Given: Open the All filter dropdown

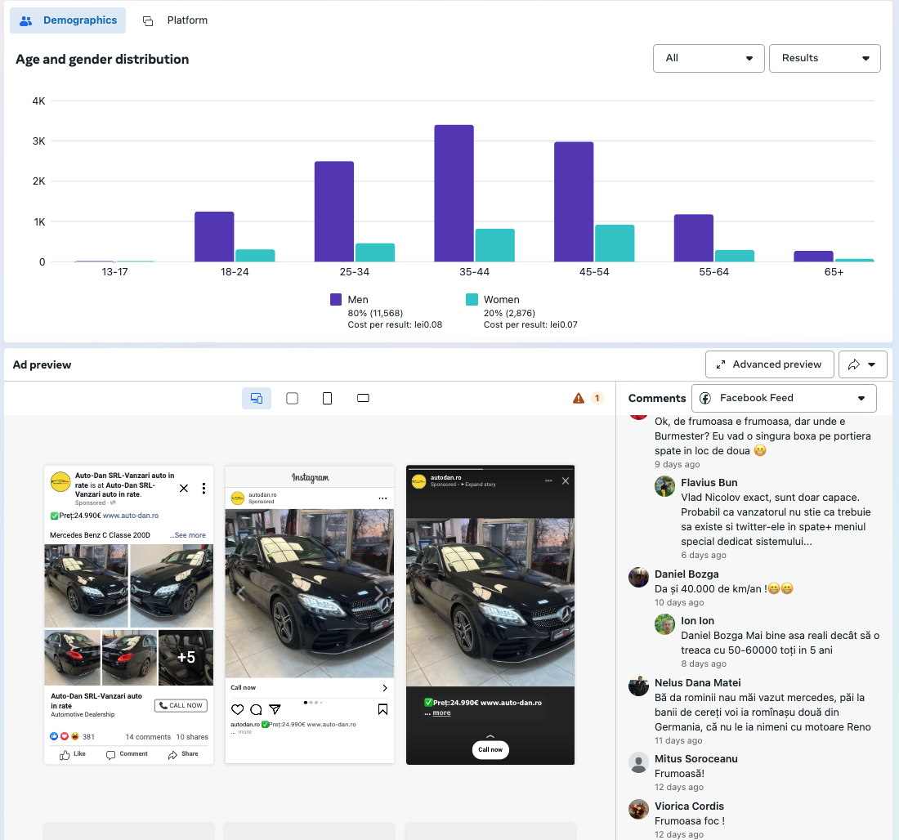Looking at the screenshot, I should 709,58.
